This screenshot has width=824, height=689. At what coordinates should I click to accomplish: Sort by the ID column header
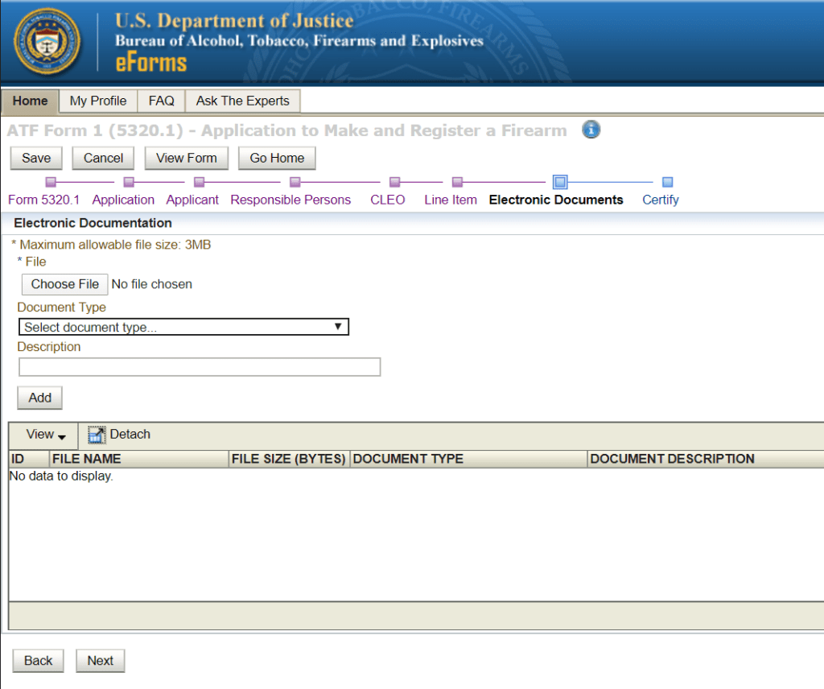pos(29,459)
